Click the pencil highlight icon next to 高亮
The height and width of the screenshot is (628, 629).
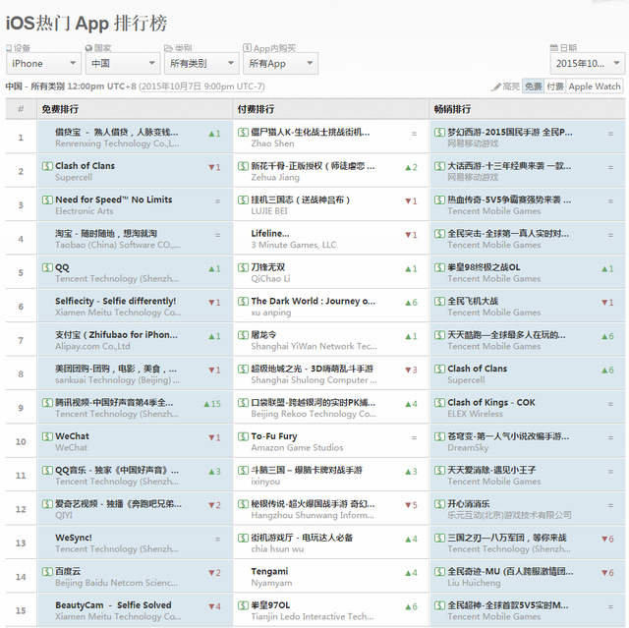[x=495, y=86]
